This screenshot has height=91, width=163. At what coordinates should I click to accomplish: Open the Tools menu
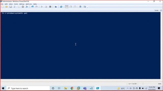tap(16, 4)
